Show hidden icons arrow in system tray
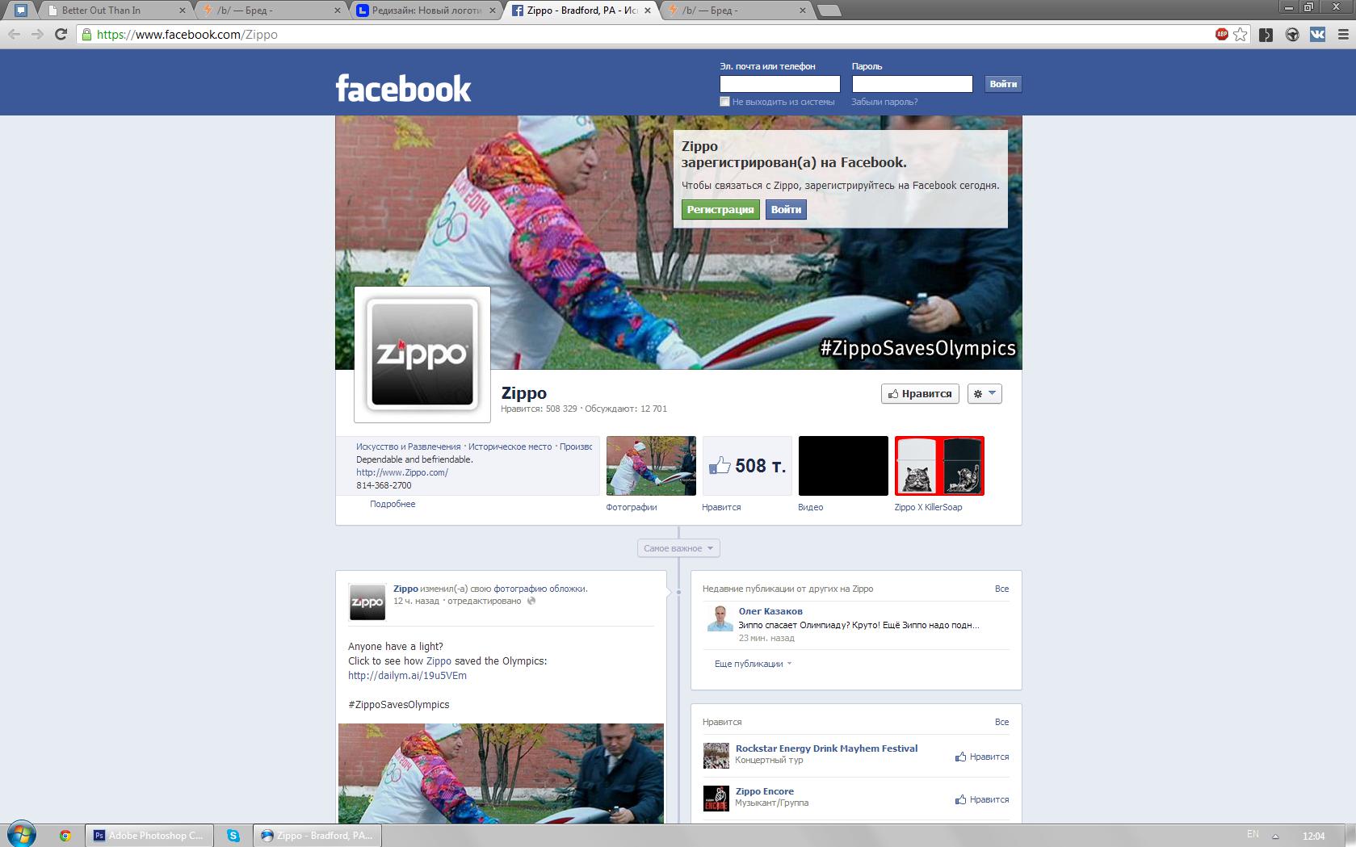1356x847 pixels. click(1275, 836)
